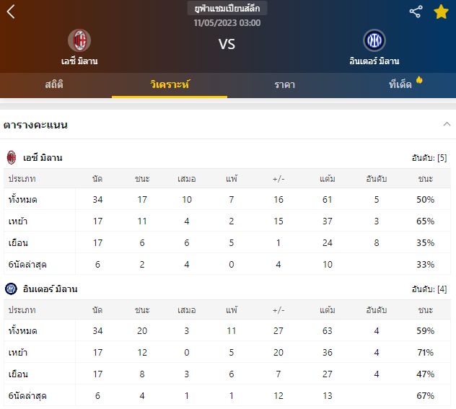Click the small Inter Milan crest in standings
Screen dimensions: 456x409
point(12,289)
